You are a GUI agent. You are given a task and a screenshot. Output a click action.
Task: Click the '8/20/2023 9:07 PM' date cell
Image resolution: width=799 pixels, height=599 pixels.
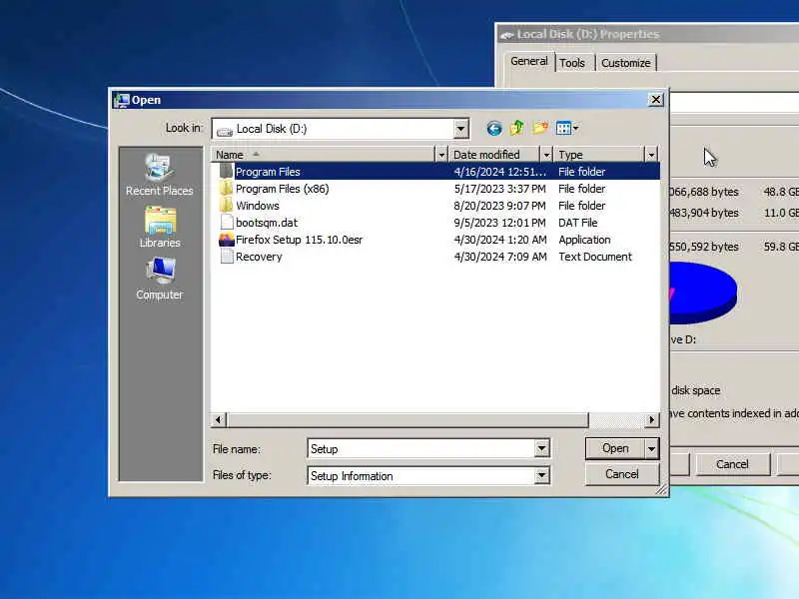[500, 206]
